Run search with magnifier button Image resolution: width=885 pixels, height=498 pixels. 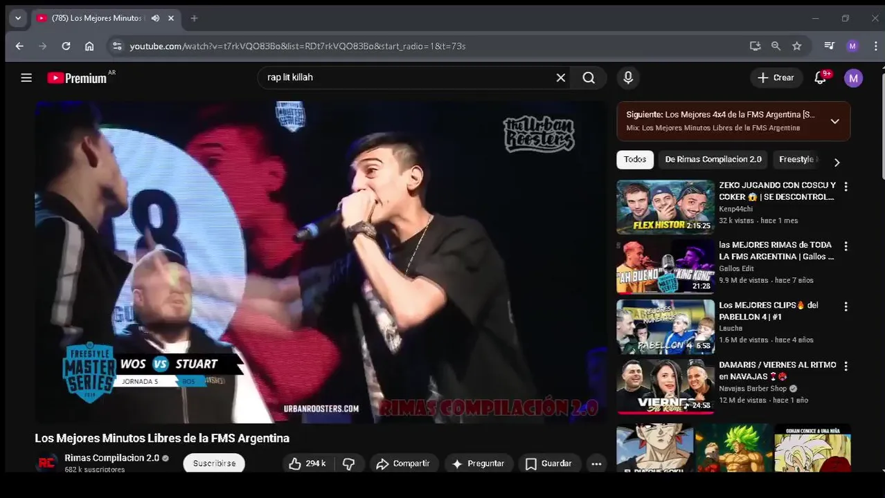(x=589, y=78)
